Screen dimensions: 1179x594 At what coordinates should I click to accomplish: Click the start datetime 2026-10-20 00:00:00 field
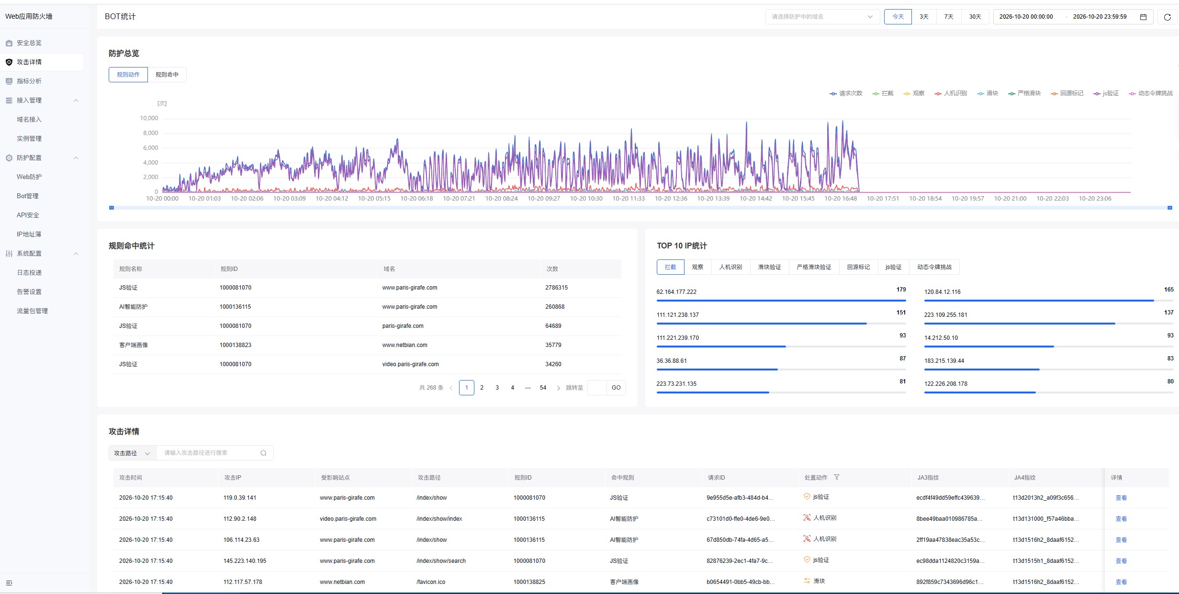(1026, 17)
